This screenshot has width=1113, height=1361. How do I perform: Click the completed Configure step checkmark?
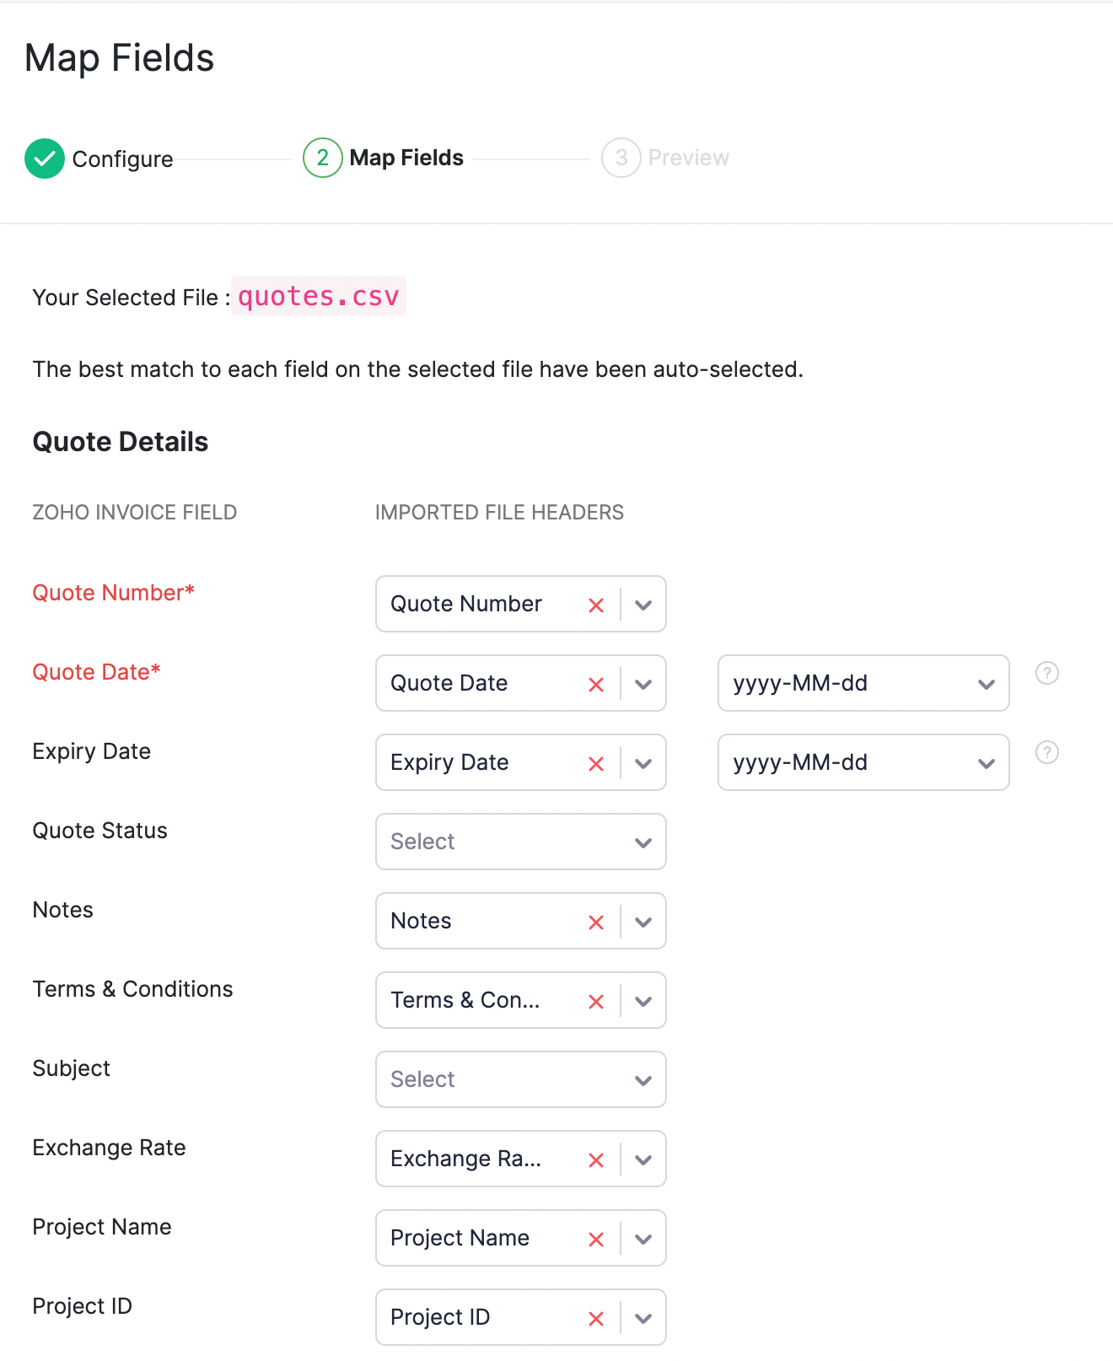point(45,159)
